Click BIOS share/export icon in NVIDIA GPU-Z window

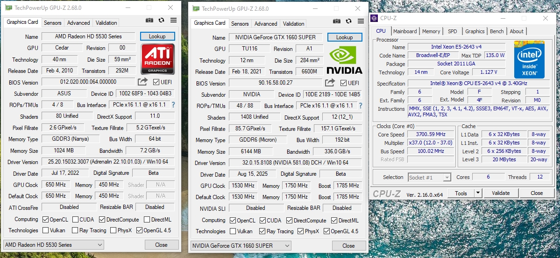coord(330,83)
